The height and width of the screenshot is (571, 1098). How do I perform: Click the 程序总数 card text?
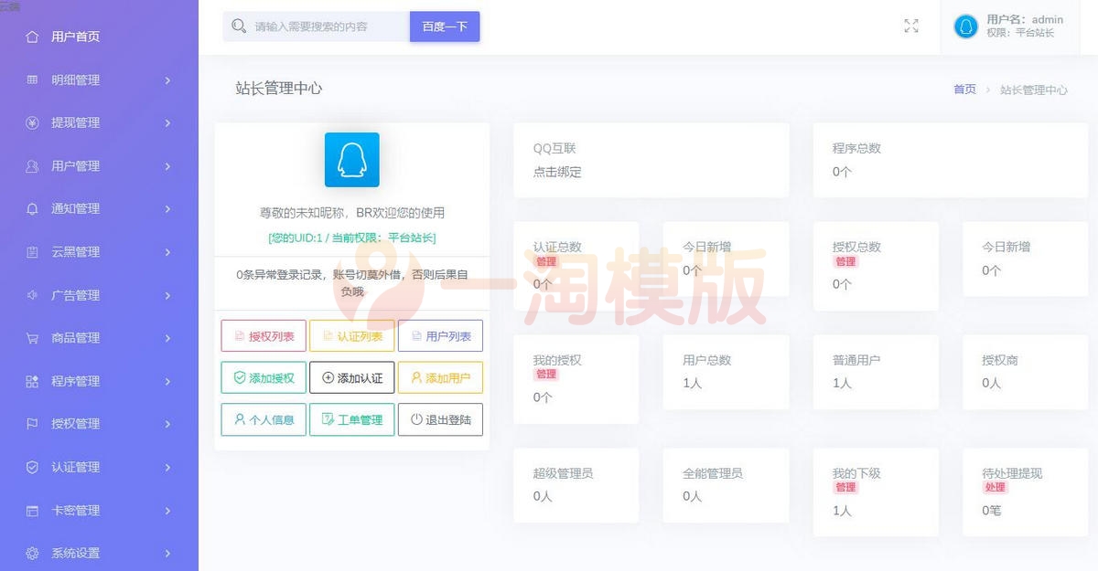coord(856,148)
